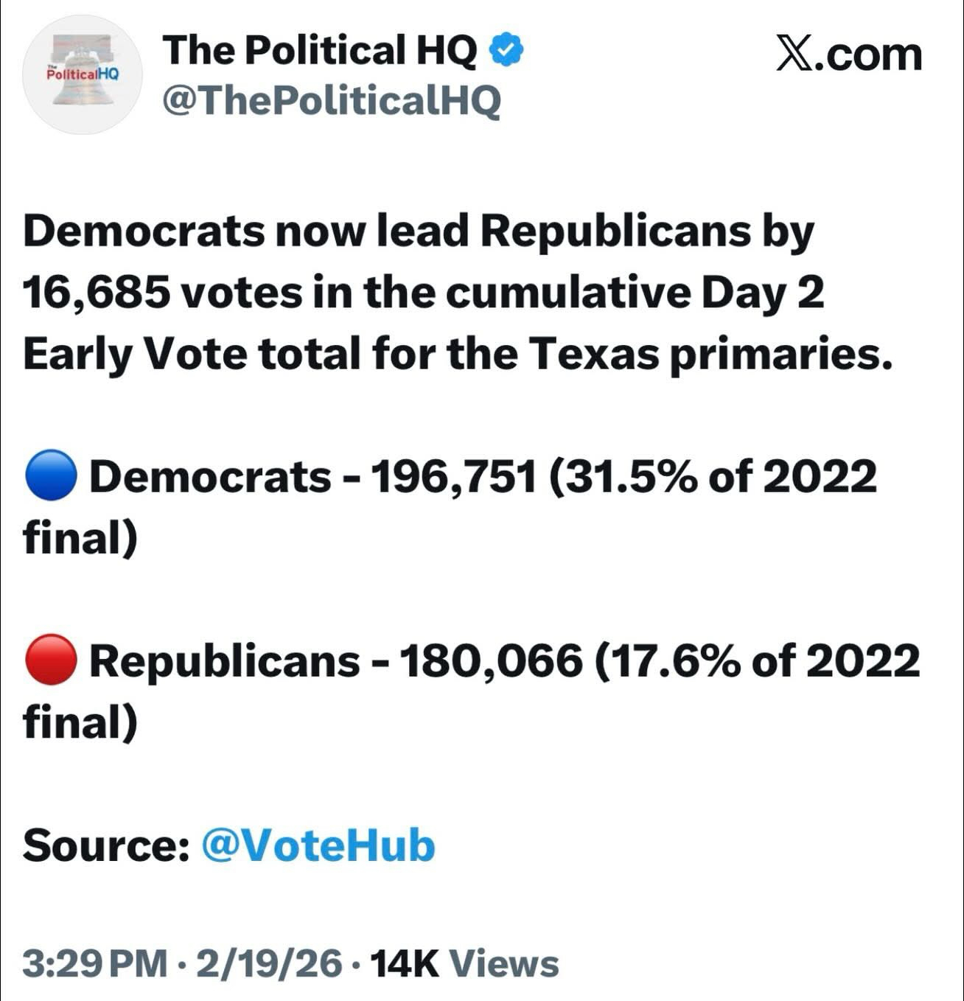Visit the @ThePoliticalHQ handle
Viewport: 964px width, 1001px height.
[331, 100]
